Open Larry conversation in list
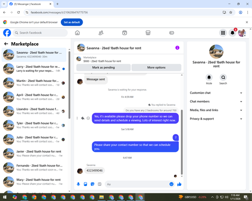252x201 pixels. (34, 69)
